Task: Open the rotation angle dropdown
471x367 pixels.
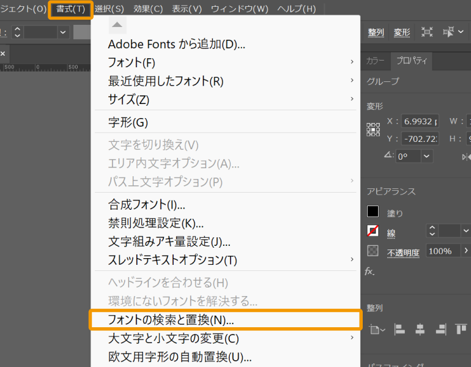Action: [x=426, y=156]
